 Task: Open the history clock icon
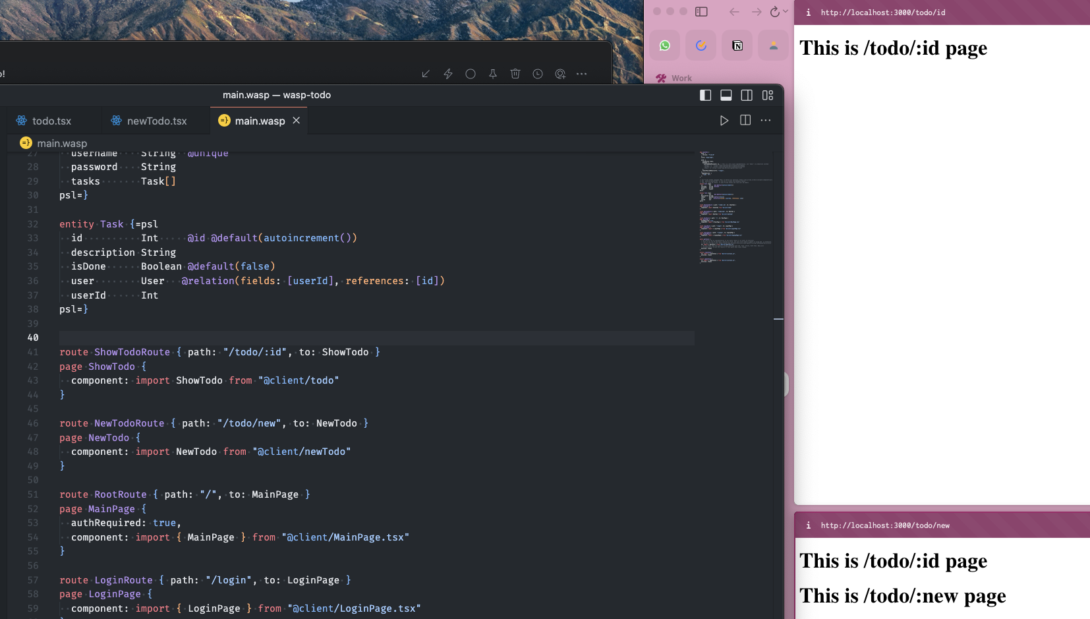pos(538,74)
